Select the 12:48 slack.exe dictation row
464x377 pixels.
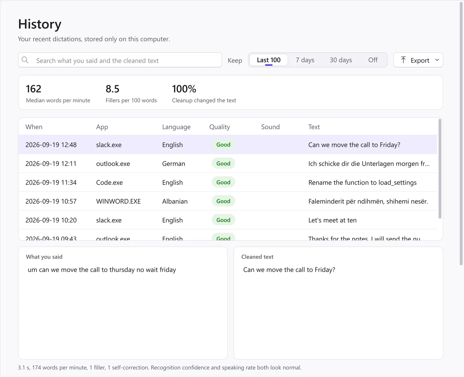tap(228, 145)
